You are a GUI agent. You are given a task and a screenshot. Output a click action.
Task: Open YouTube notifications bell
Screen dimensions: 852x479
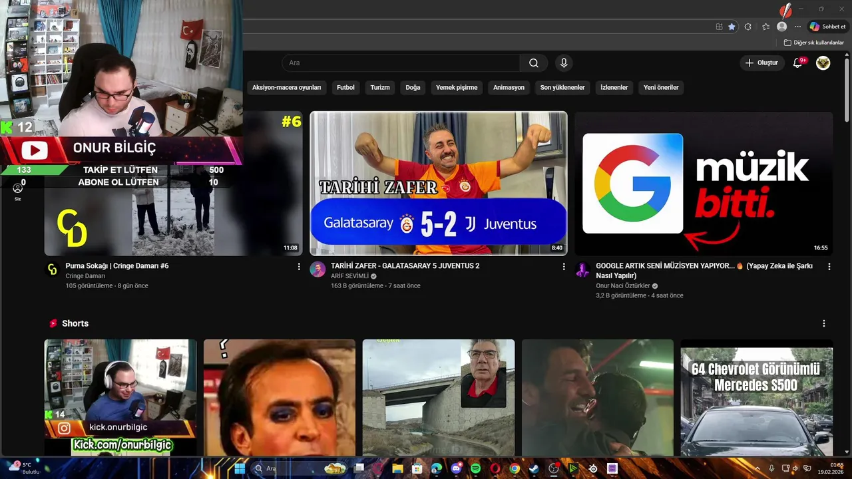[798, 63]
